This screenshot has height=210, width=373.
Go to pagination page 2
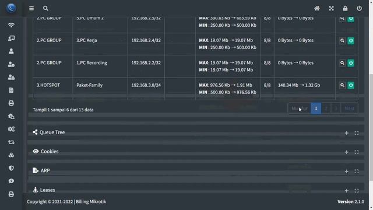326,108
